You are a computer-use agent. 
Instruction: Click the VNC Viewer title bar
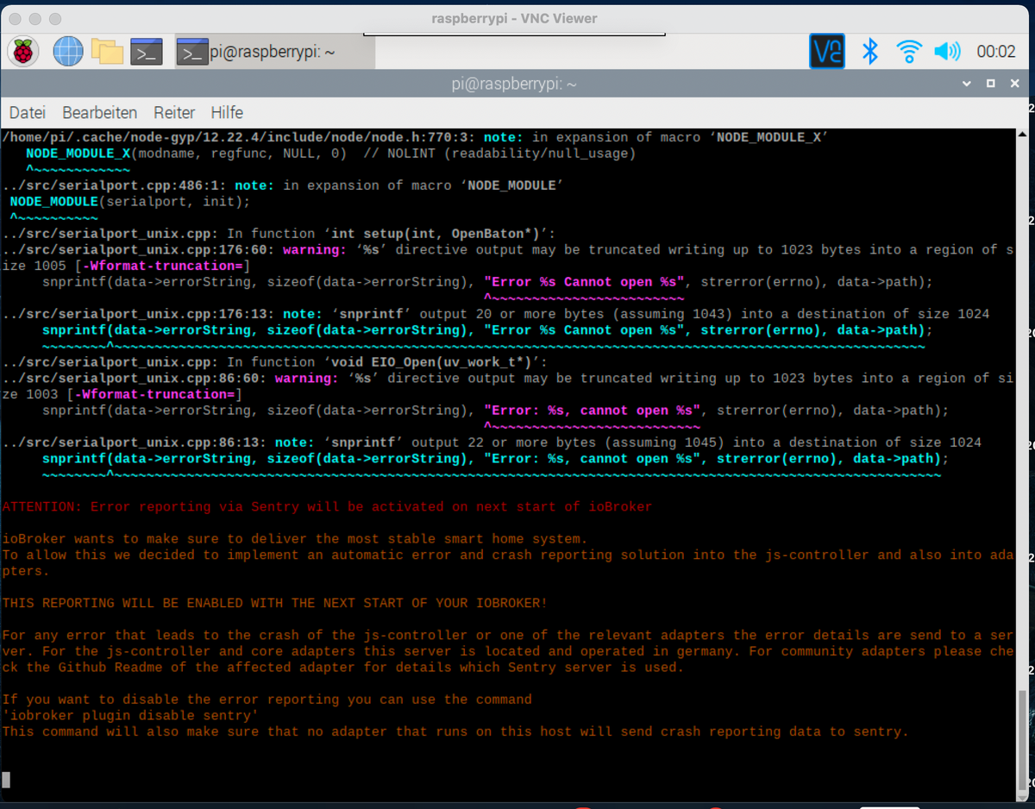click(x=514, y=18)
